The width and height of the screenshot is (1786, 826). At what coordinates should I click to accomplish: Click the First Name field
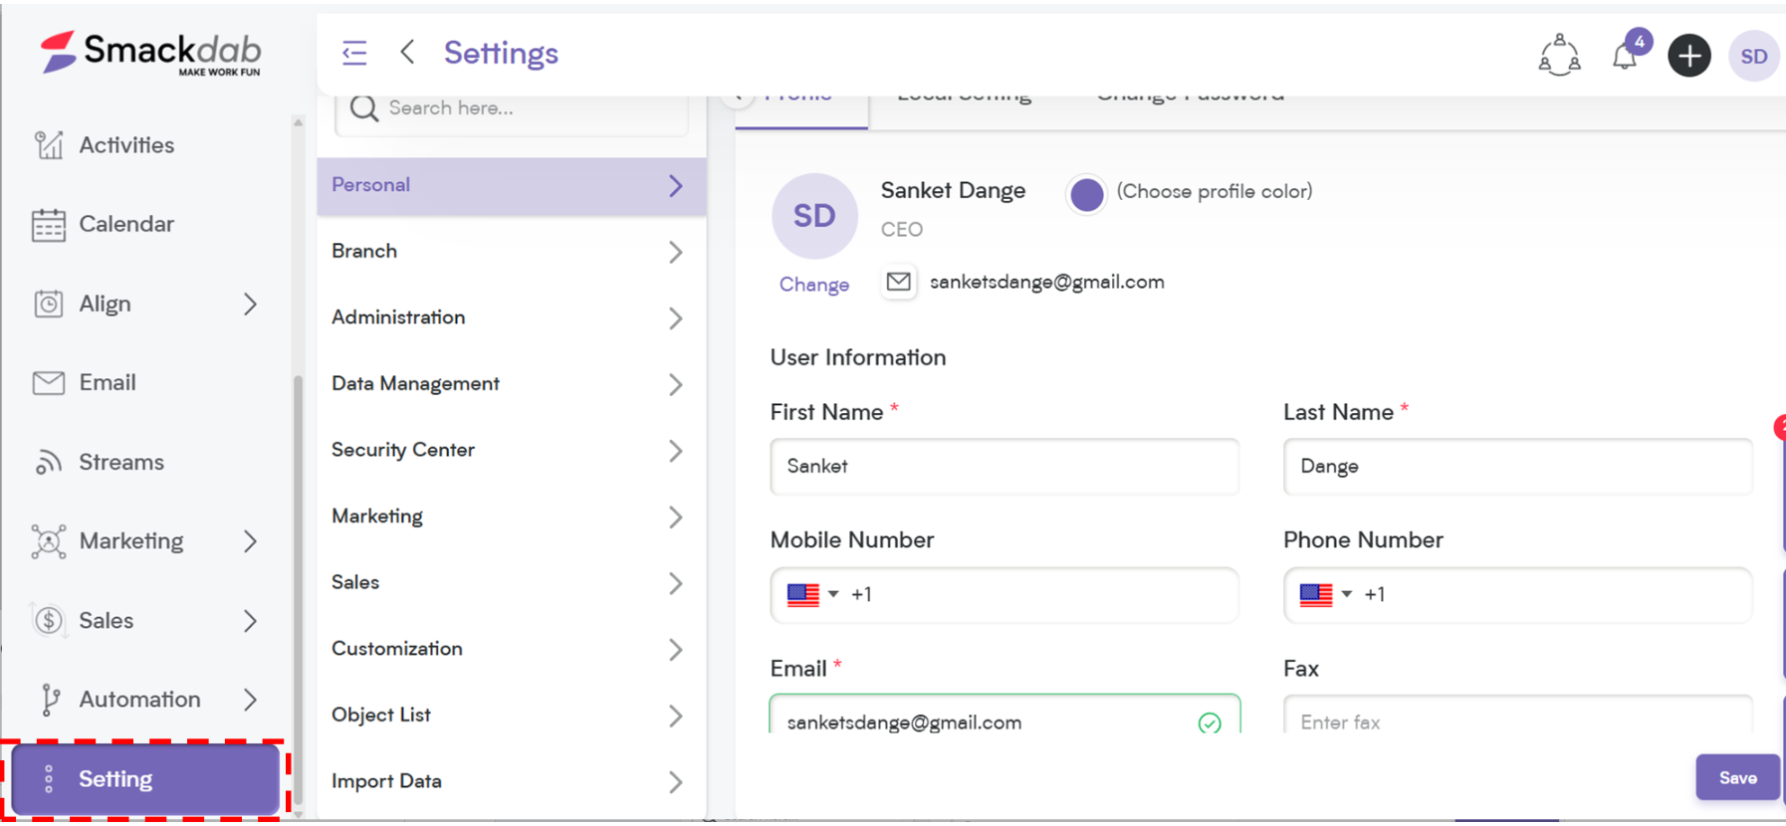1005,467
